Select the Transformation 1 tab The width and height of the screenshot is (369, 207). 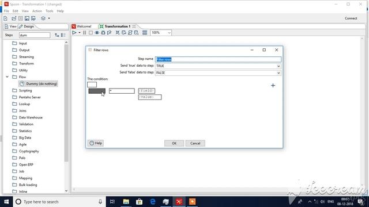tap(115, 26)
